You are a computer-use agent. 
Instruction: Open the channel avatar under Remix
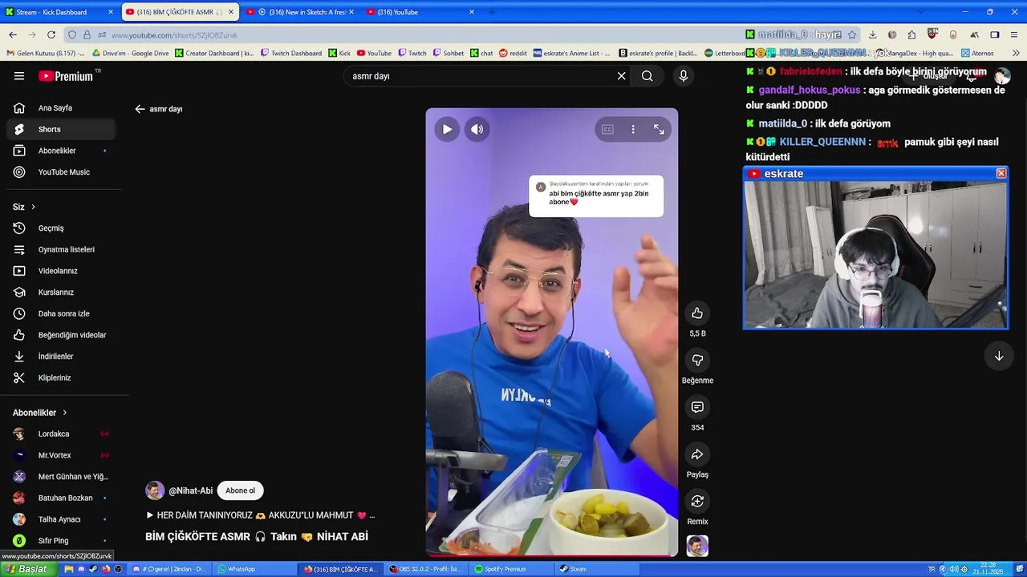tap(697, 546)
